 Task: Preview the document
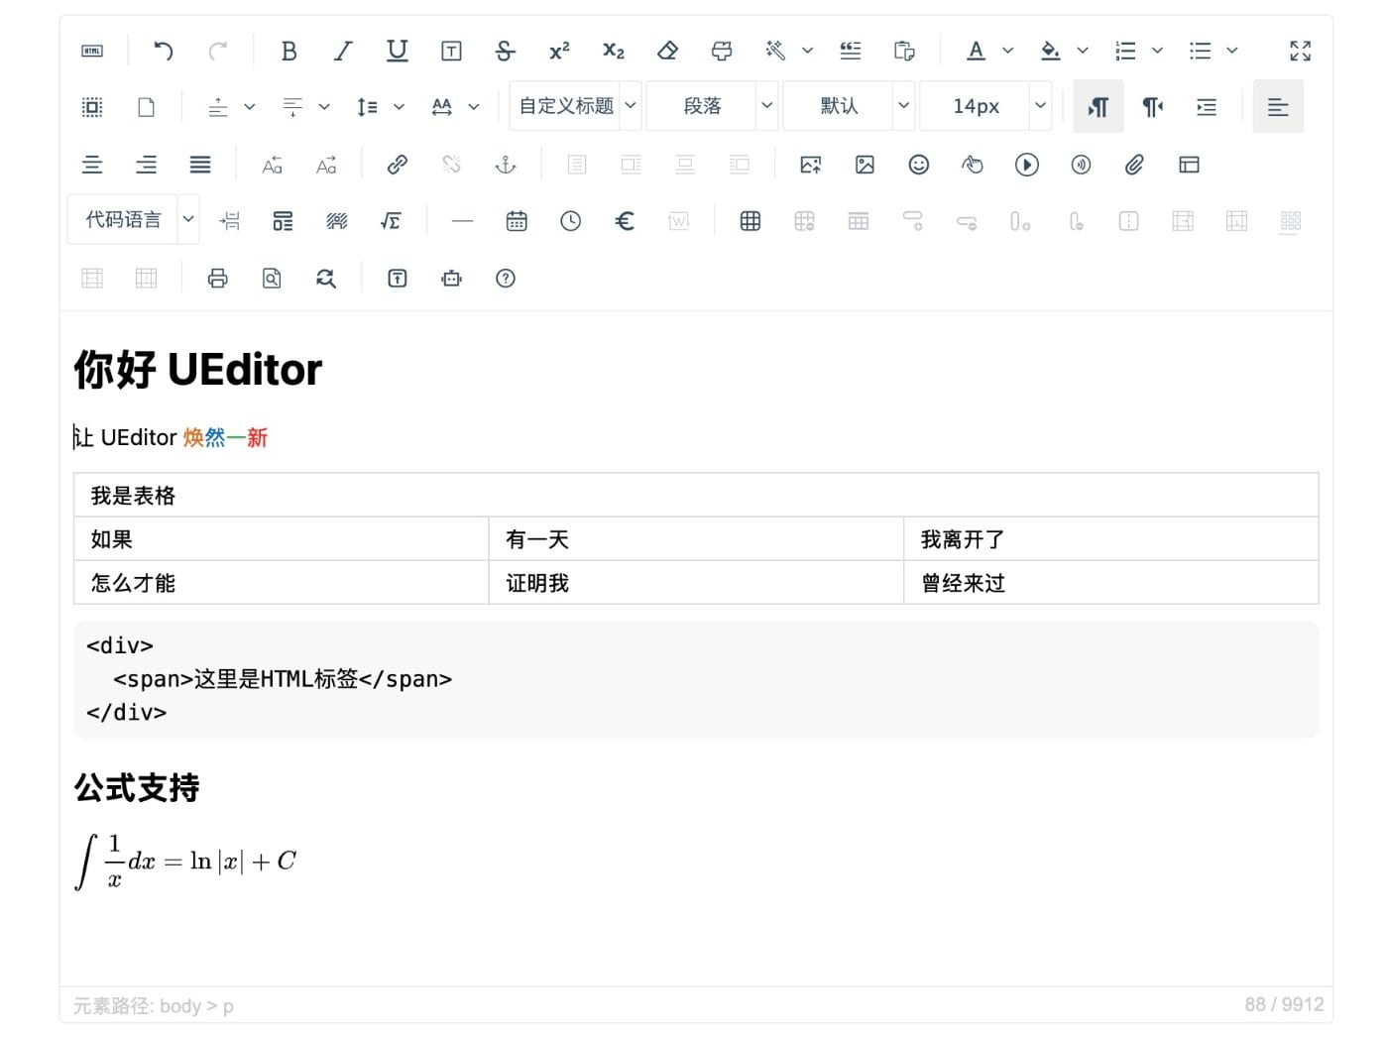coord(272,279)
